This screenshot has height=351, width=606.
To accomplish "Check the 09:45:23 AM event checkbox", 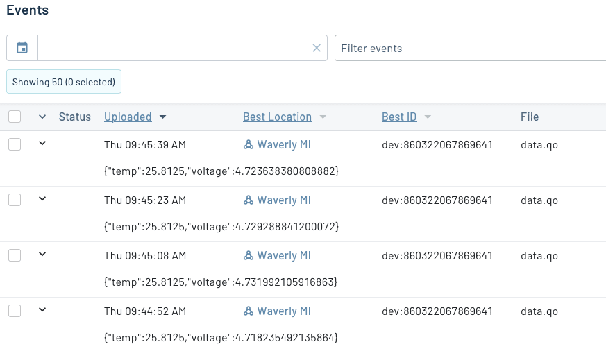I will pyautogui.click(x=15, y=200).
